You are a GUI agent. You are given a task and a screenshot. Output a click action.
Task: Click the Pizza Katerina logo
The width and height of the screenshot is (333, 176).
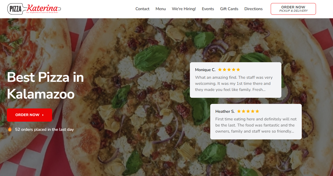[34, 9]
